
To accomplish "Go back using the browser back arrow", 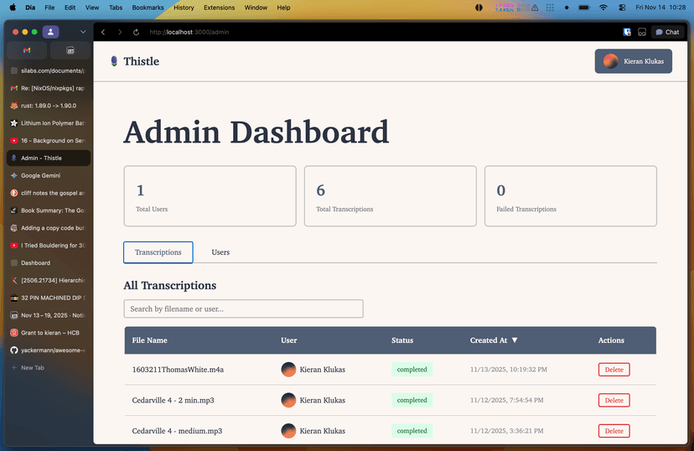I will tap(103, 32).
